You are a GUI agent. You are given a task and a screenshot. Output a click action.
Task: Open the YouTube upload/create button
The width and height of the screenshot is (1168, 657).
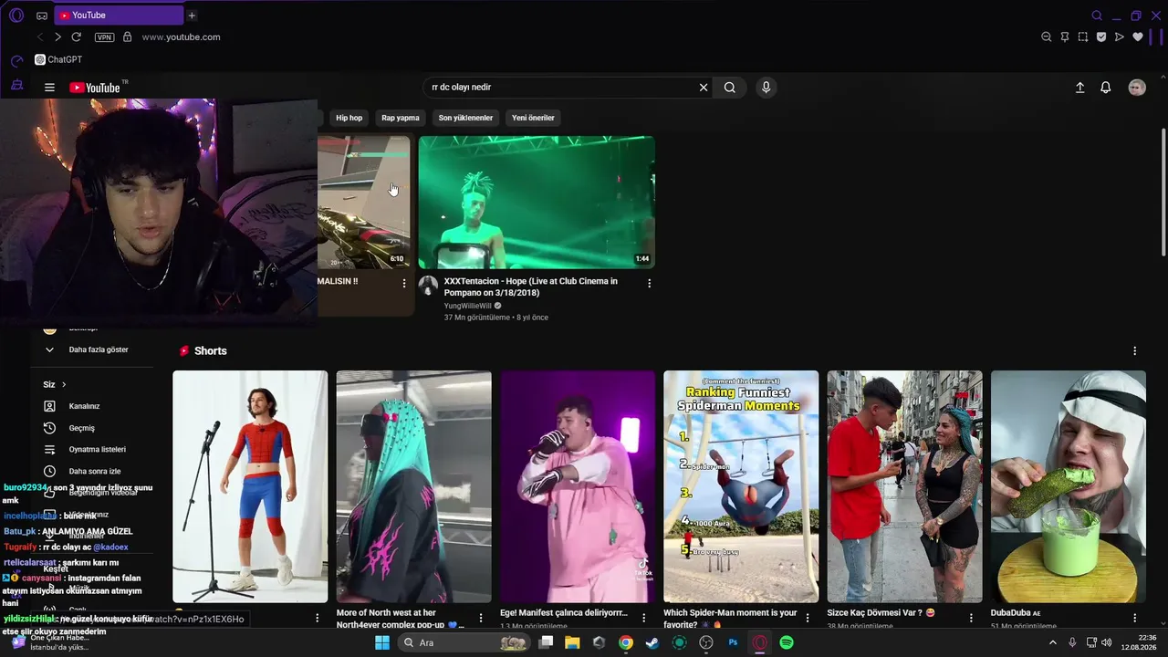click(x=1079, y=88)
